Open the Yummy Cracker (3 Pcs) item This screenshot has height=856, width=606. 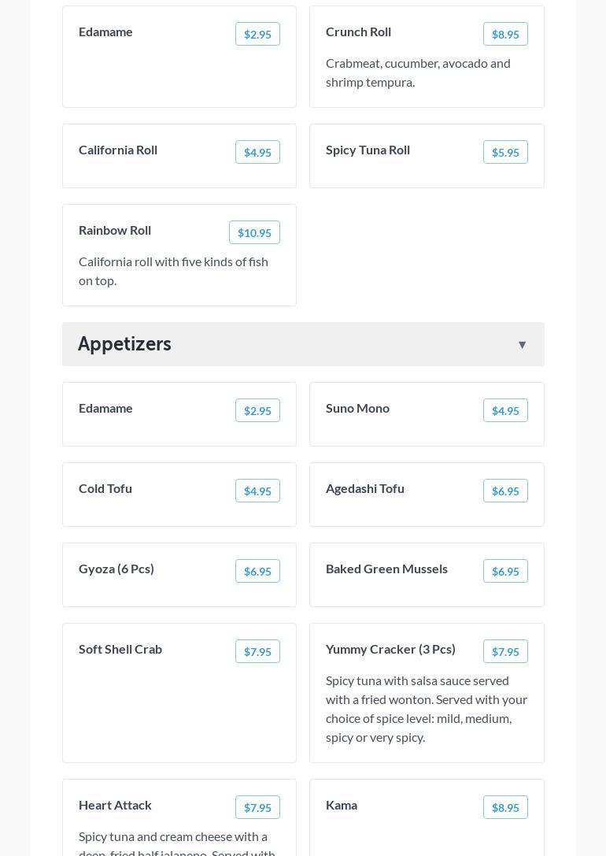390,649
